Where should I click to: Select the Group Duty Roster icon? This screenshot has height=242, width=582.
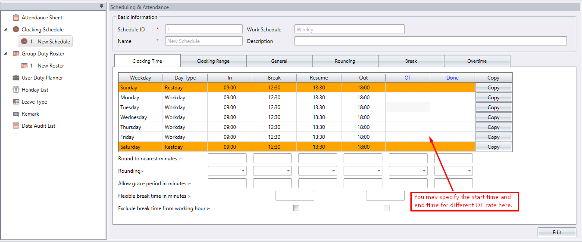pos(16,54)
